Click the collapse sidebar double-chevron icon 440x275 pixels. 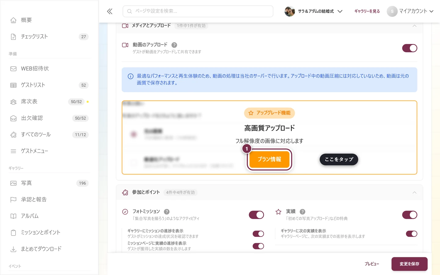coord(110,11)
